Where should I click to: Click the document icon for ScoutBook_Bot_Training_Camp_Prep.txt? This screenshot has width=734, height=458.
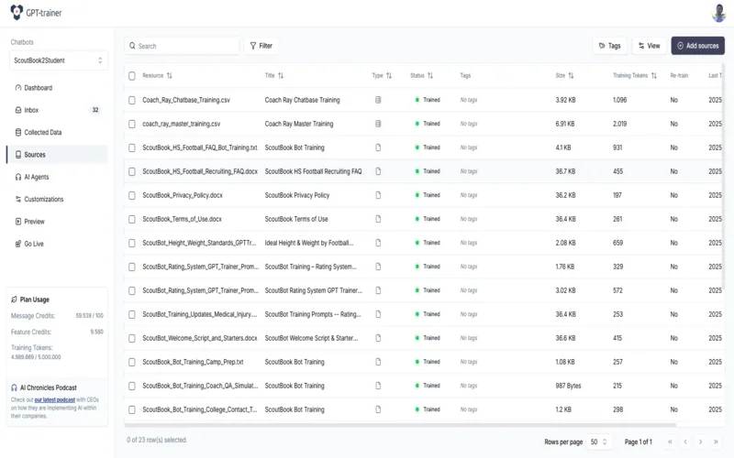coord(378,362)
